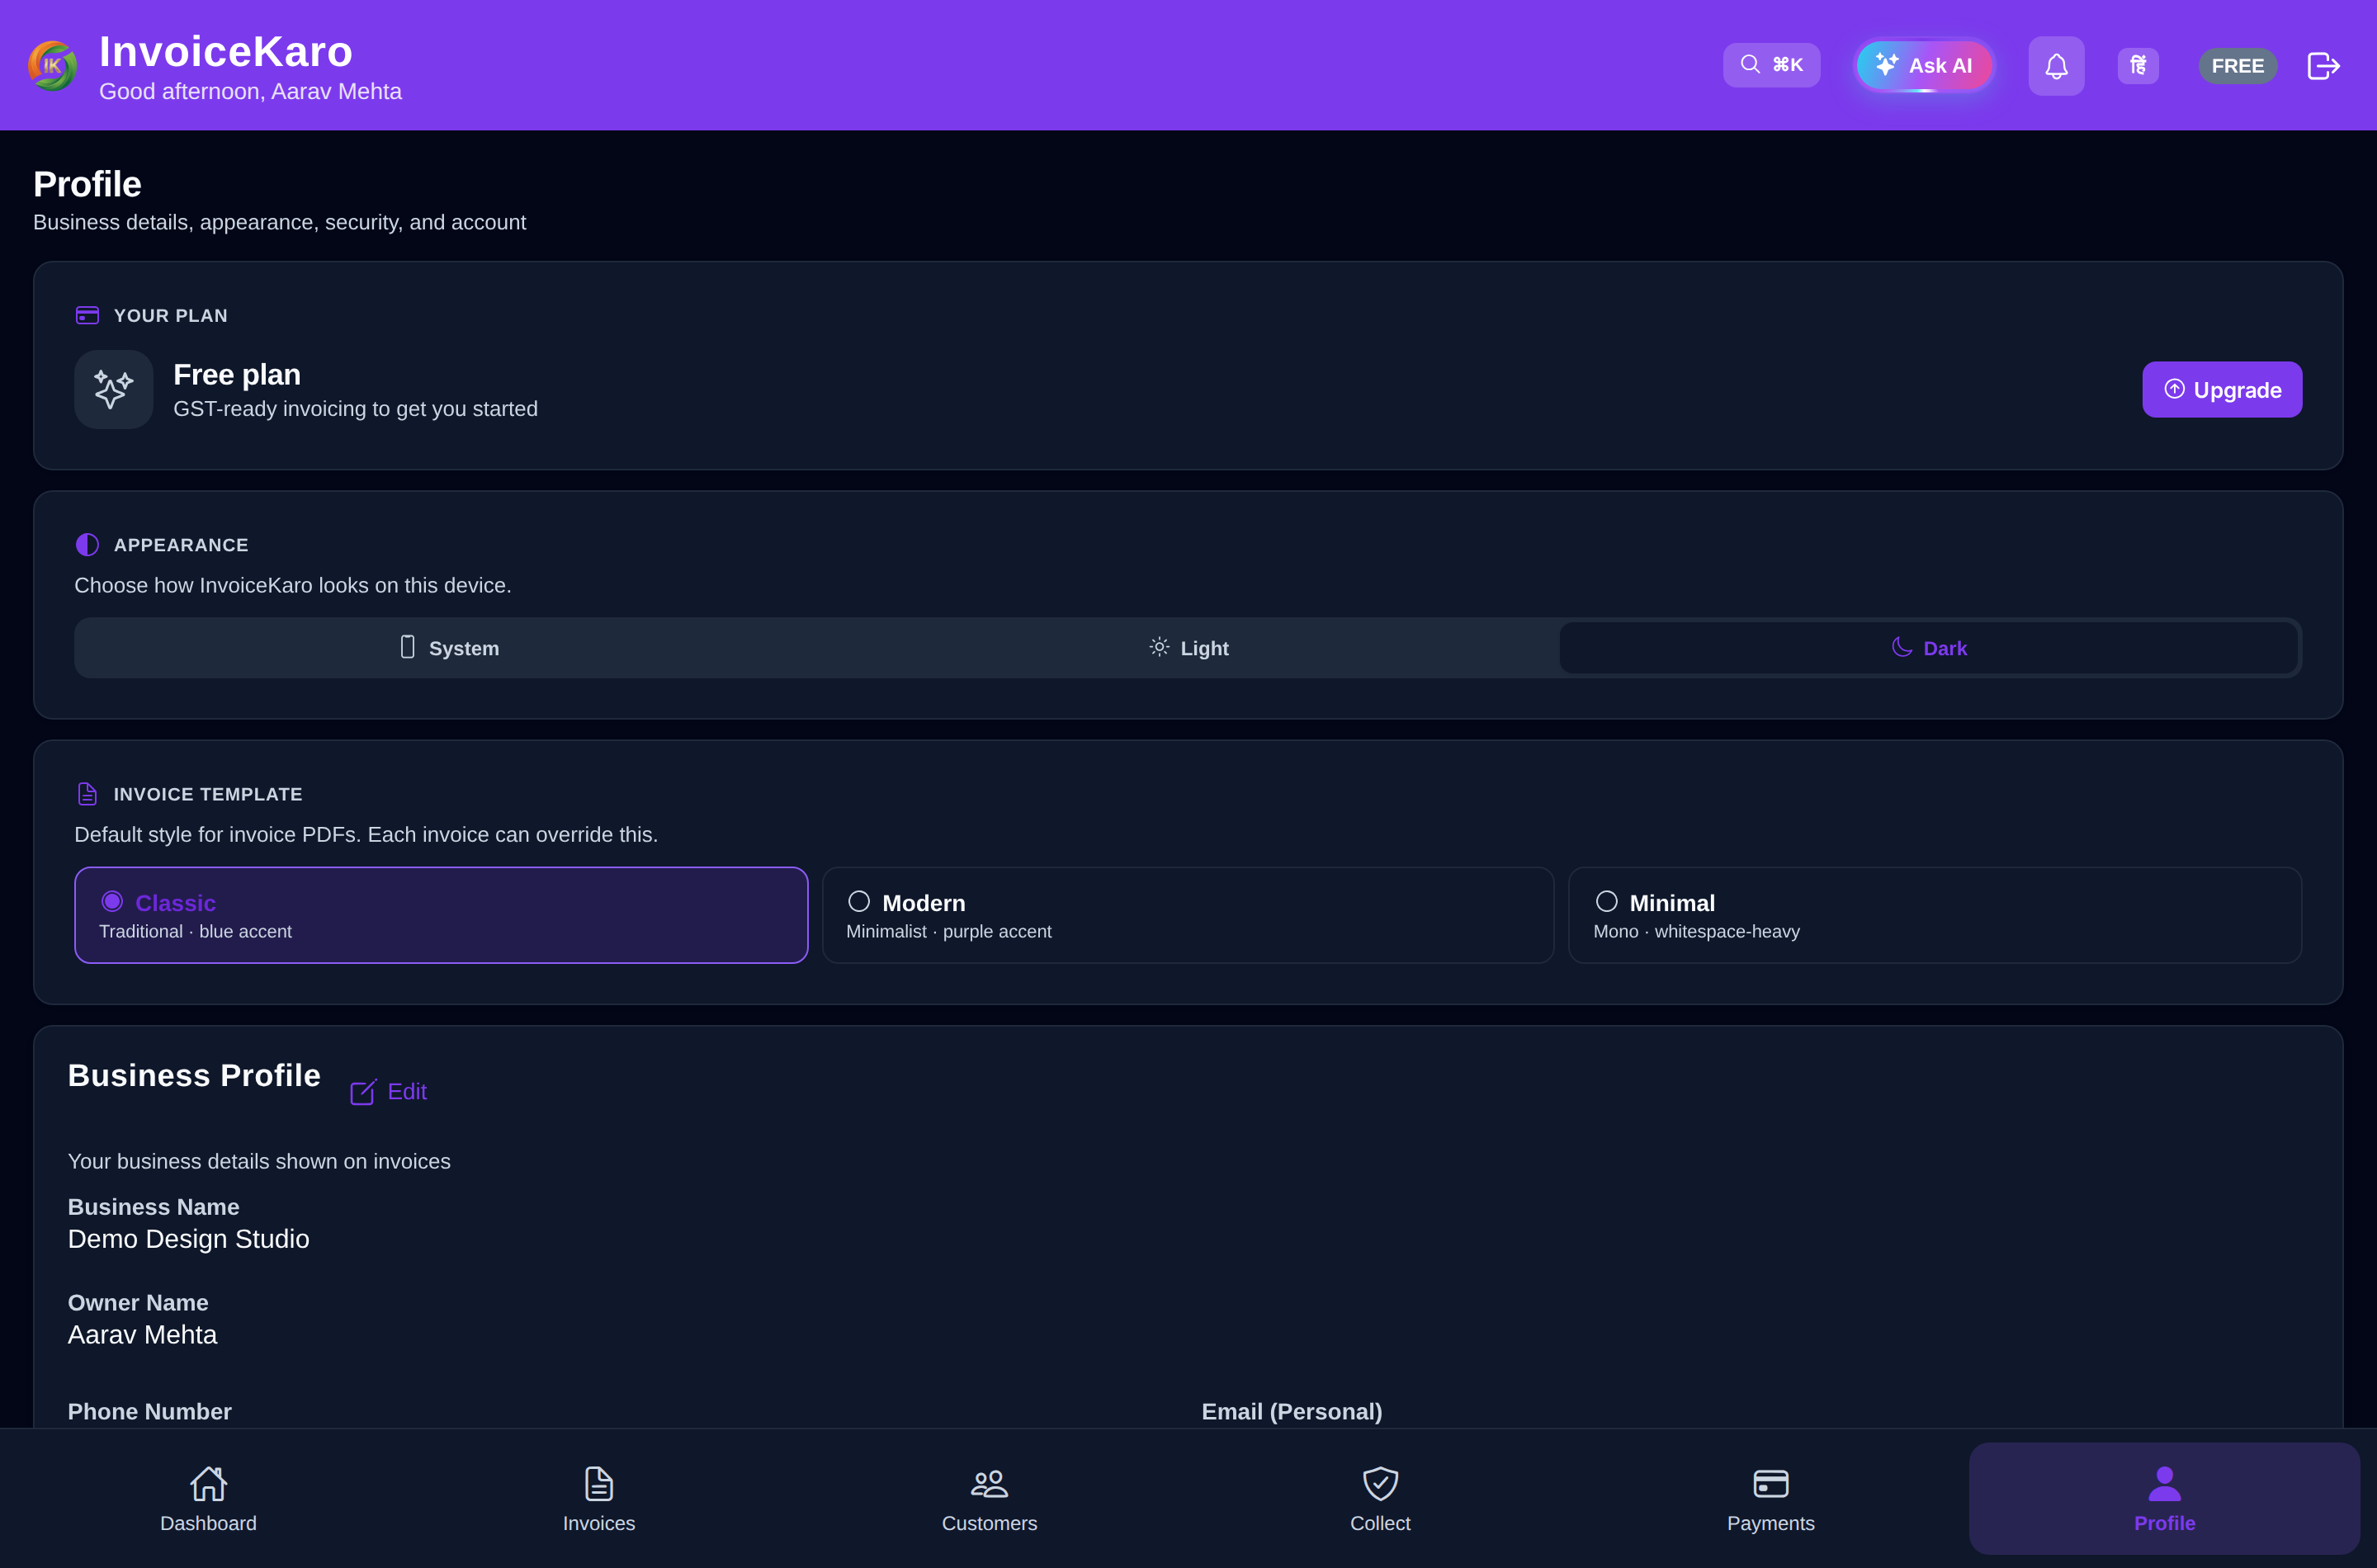This screenshot has height=1568, width=2377.
Task: Edit the Business Profile
Action: click(x=388, y=1092)
